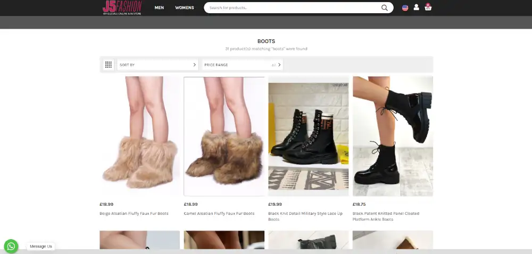The image size is (532, 254).
Task: Open Black Knit Detail Military Style link
Action: point(305,216)
